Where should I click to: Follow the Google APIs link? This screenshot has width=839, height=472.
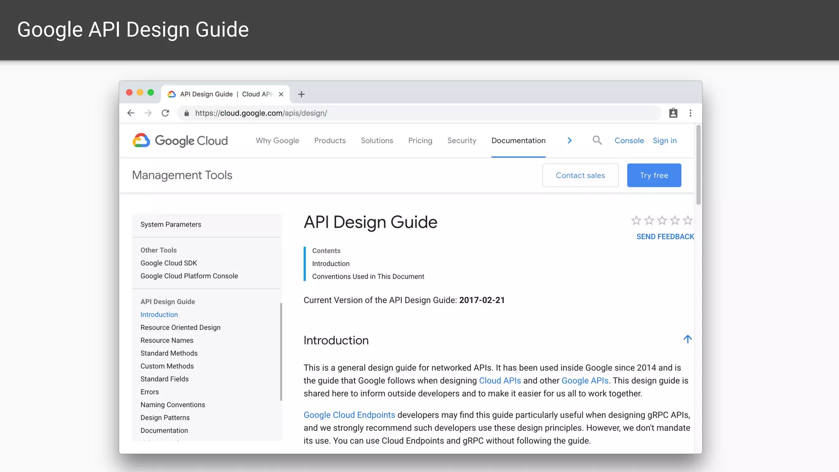point(585,381)
